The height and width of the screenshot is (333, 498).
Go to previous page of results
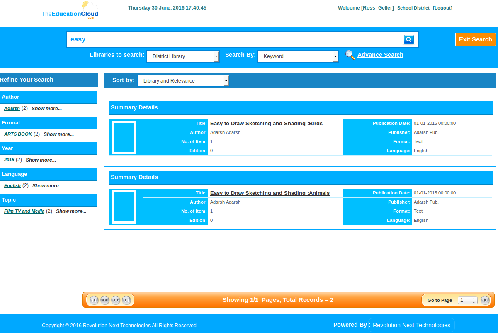105,300
